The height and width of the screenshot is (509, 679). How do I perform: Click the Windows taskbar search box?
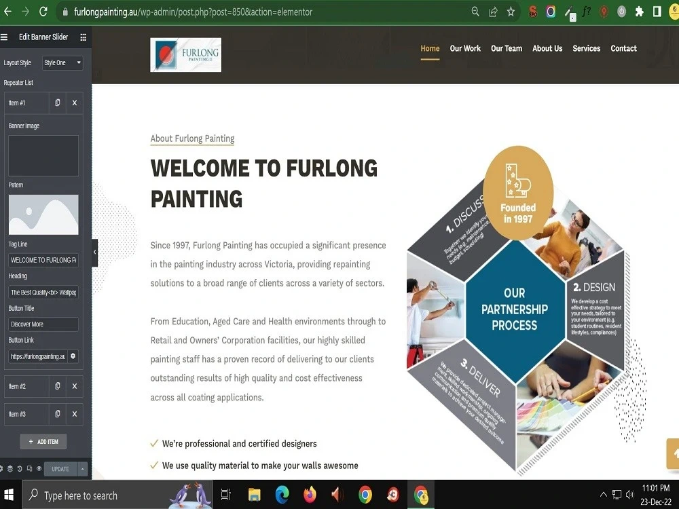point(117,495)
